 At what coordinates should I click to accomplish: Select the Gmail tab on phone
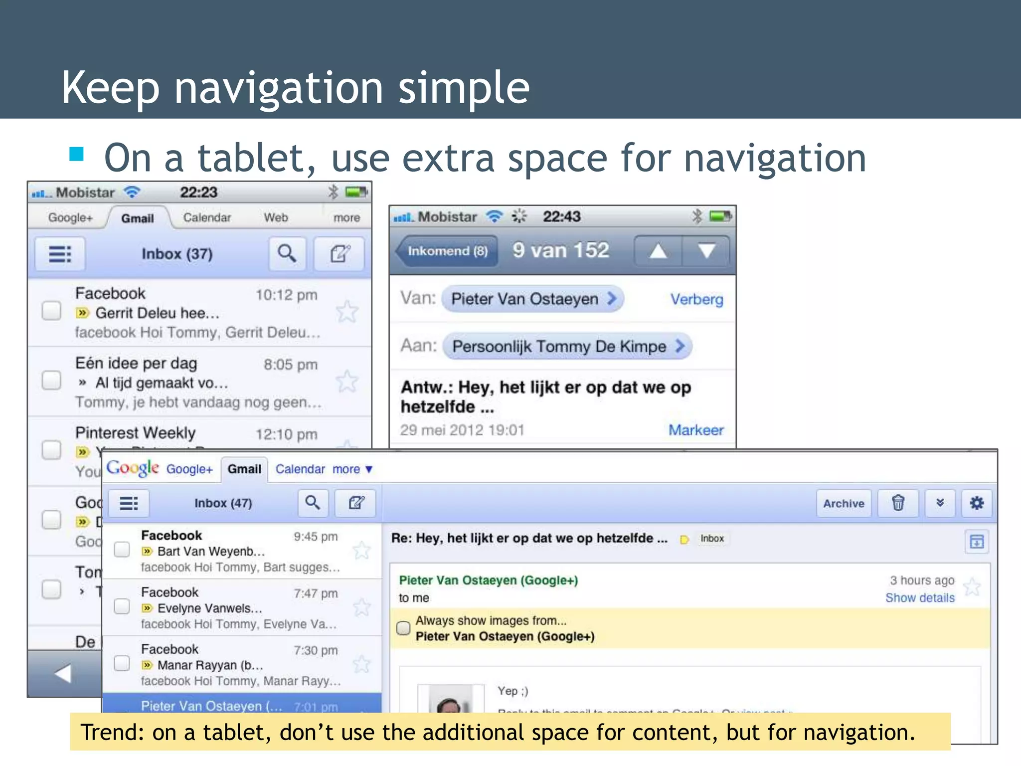tap(138, 218)
